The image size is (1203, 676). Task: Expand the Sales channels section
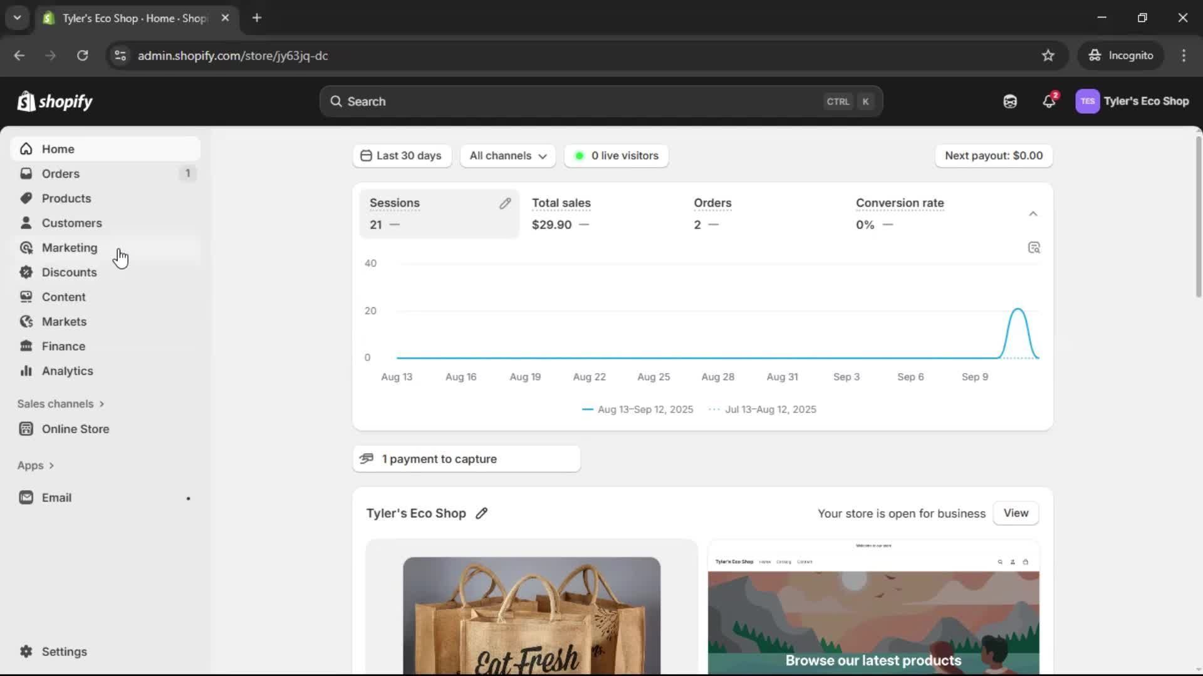point(61,404)
